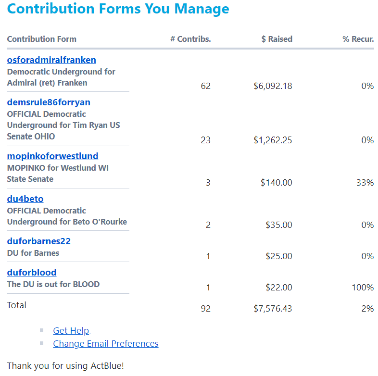Click the Get Help link
This screenshot has width=378, height=376.
click(x=71, y=331)
